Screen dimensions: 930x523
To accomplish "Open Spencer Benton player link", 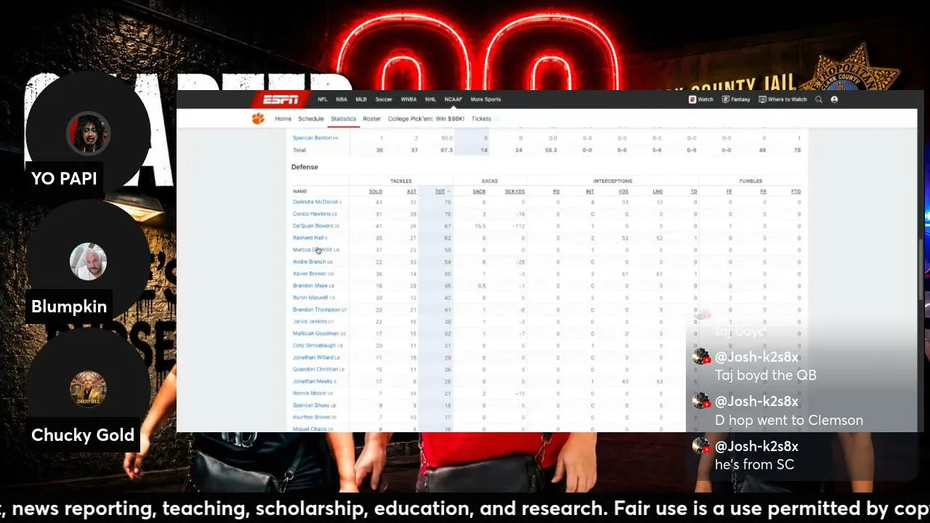I will tap(312, 138).
